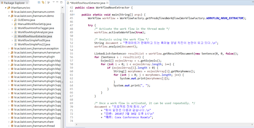Viewport: 254px width, 128px height.
Task: Close the WorkflowNounExtractor.java editor tab
Action: pyautogui.click(x=107, y=3)
